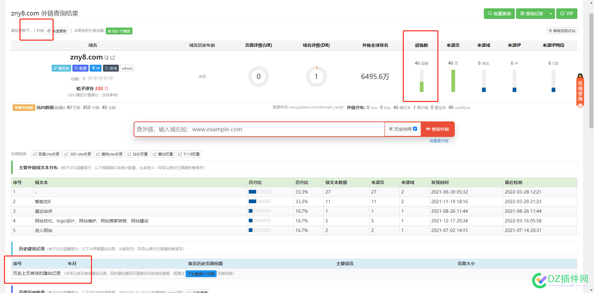Click the 外链不自然 orange tag

point(24,107)
